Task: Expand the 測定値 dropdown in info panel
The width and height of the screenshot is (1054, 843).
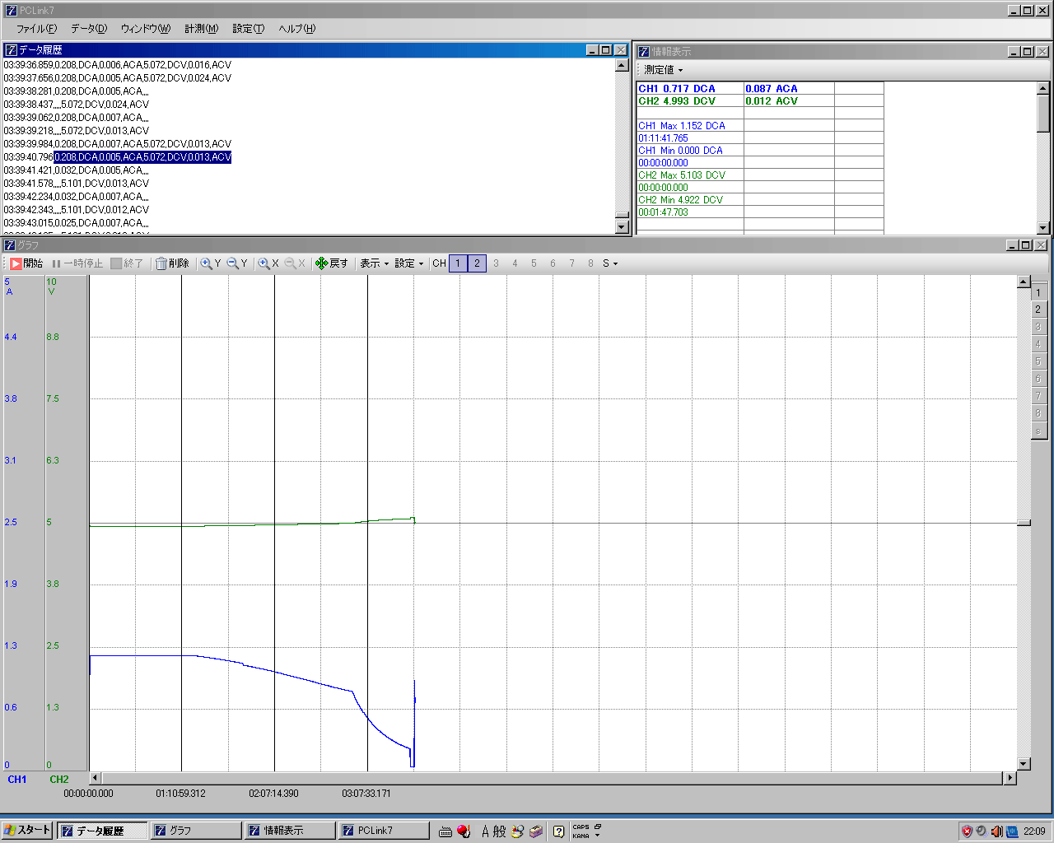Action: tap(663, 70)
